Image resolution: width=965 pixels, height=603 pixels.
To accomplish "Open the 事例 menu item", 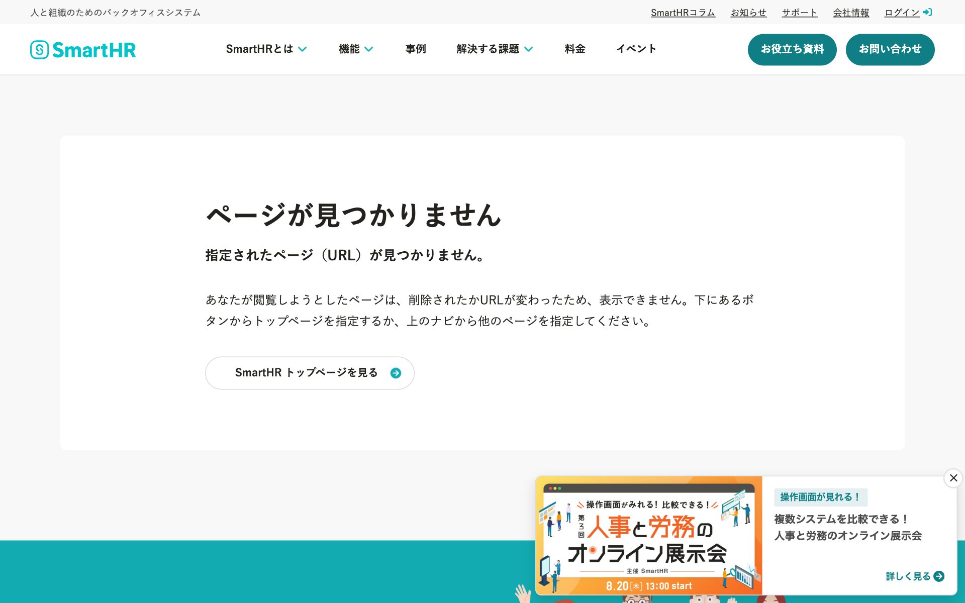I will [x=416, y=49].
